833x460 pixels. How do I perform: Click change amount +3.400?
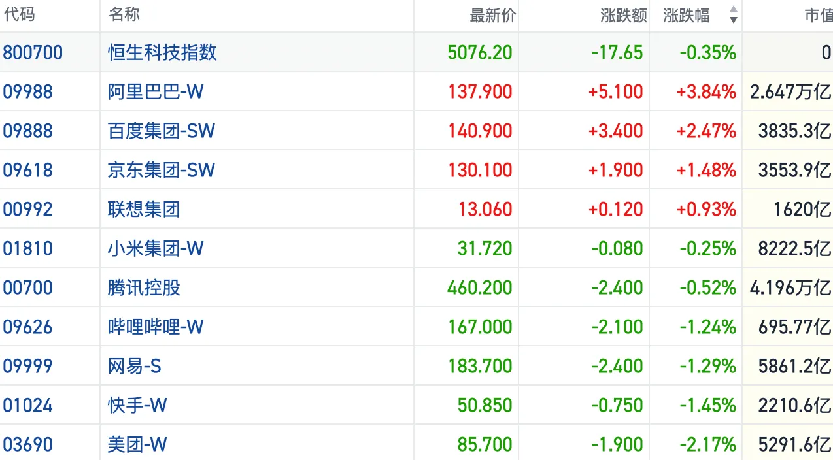616,131
